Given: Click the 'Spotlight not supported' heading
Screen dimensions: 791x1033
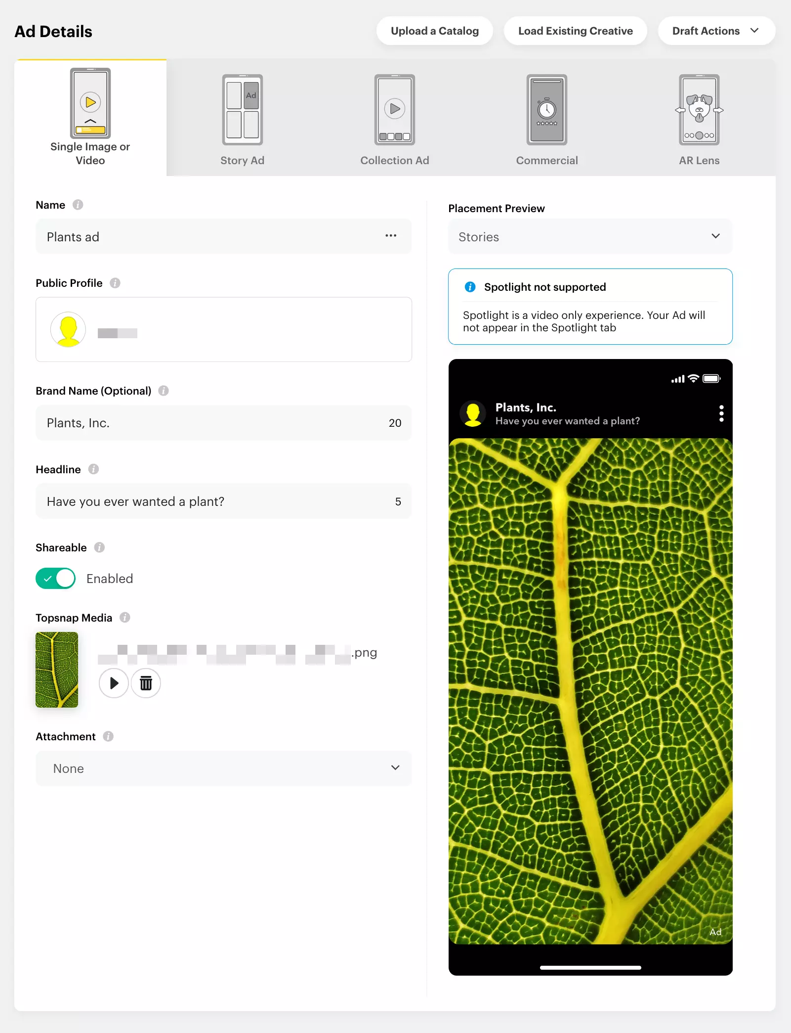Looking at the screenshot, I should 545,287.
